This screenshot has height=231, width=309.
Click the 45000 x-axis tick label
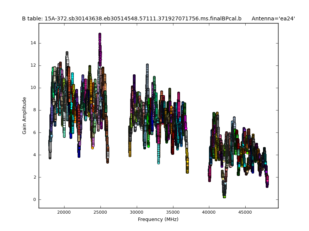click(x=245, y=212)
